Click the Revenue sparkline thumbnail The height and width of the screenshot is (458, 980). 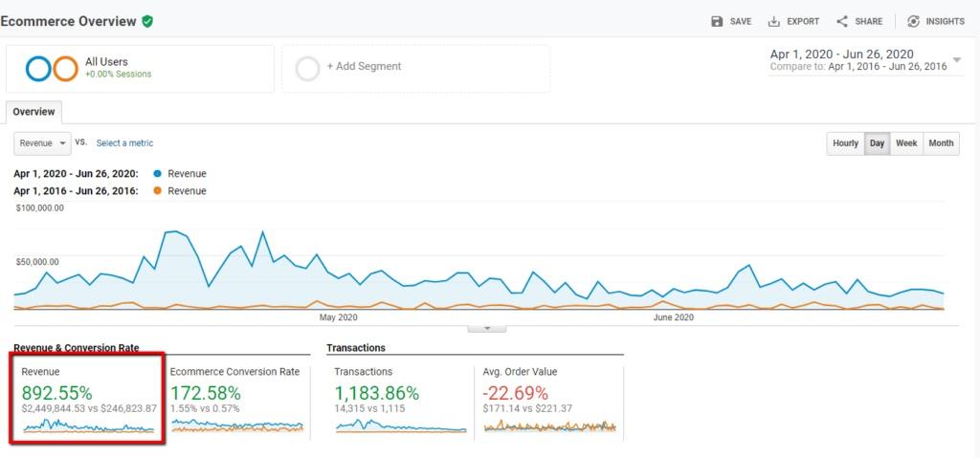point(87,425)
